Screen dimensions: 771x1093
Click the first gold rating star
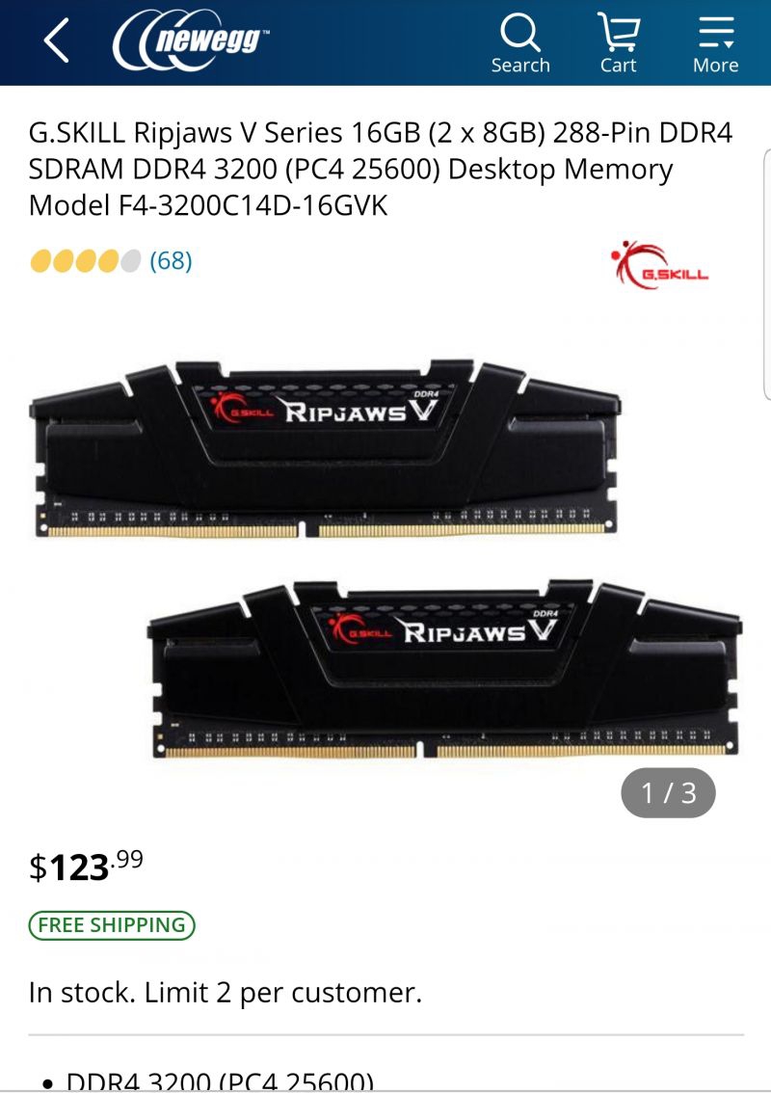(x=41, y=261)
